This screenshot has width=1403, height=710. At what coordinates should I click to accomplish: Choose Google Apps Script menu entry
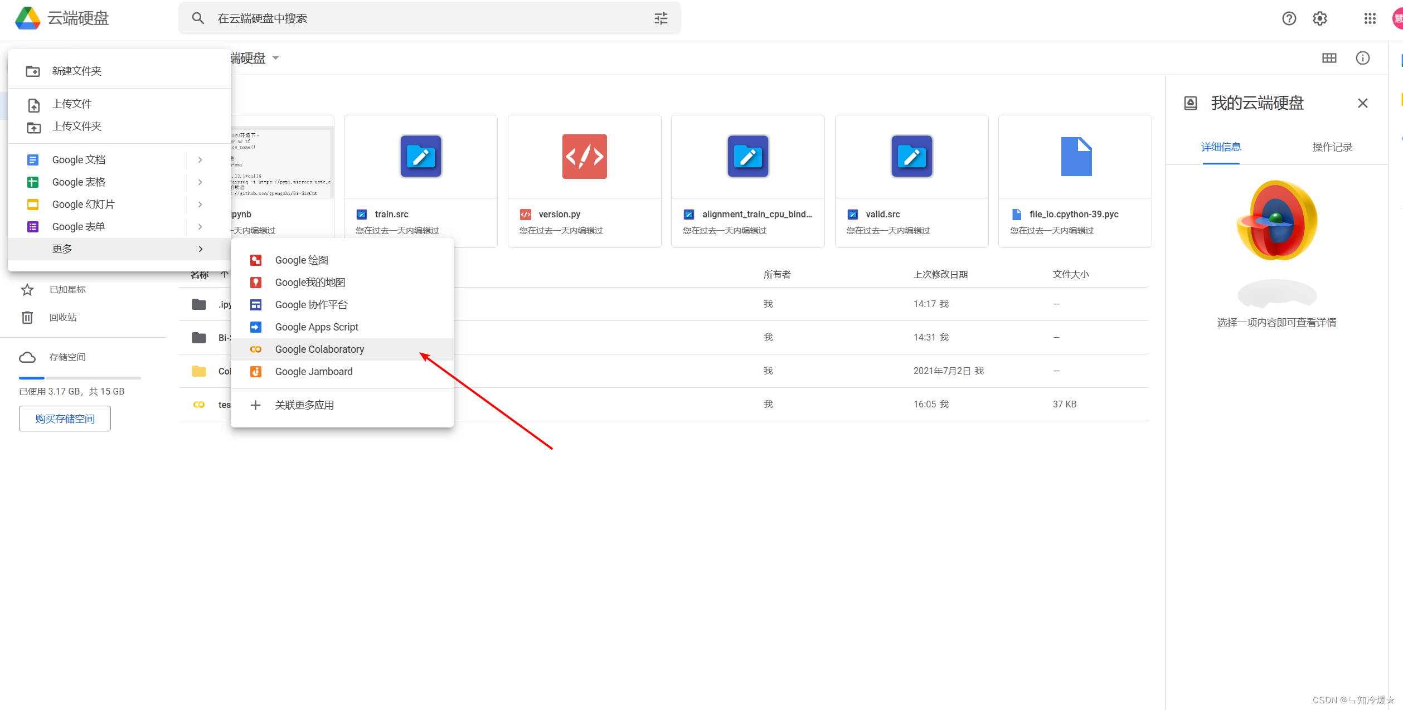pyautogui.click(x=316, y=327)
